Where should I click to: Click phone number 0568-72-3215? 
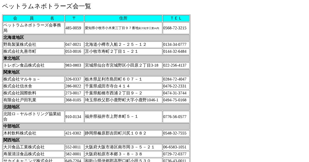coord(175,28)
